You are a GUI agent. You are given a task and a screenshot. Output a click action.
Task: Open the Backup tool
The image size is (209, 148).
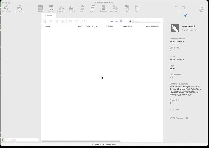click(x=103, y=9)
